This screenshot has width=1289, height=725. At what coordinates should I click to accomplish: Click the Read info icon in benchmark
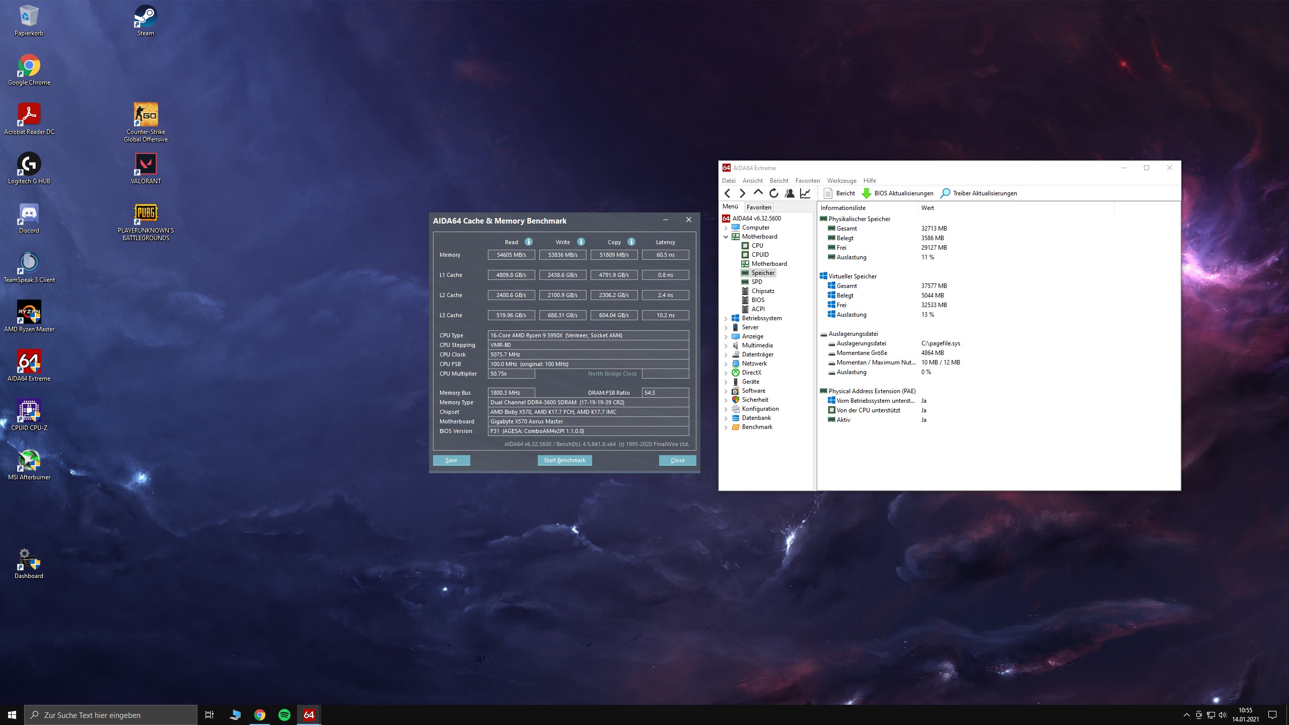[x=529, y=242]
